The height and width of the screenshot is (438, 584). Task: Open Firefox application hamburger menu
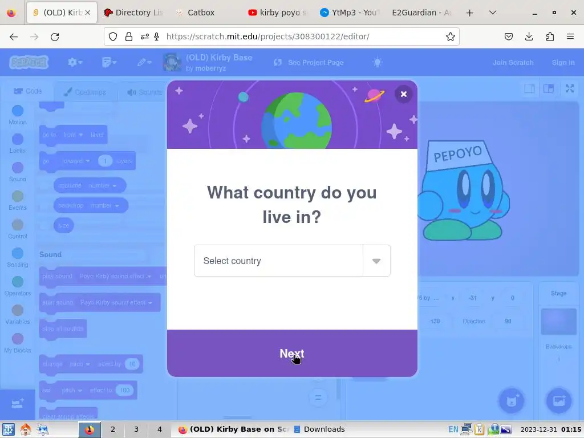point(570,36)
